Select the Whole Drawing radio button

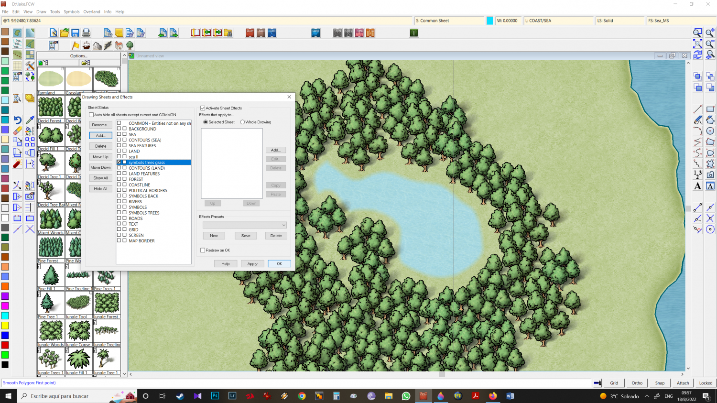point(242,122)
